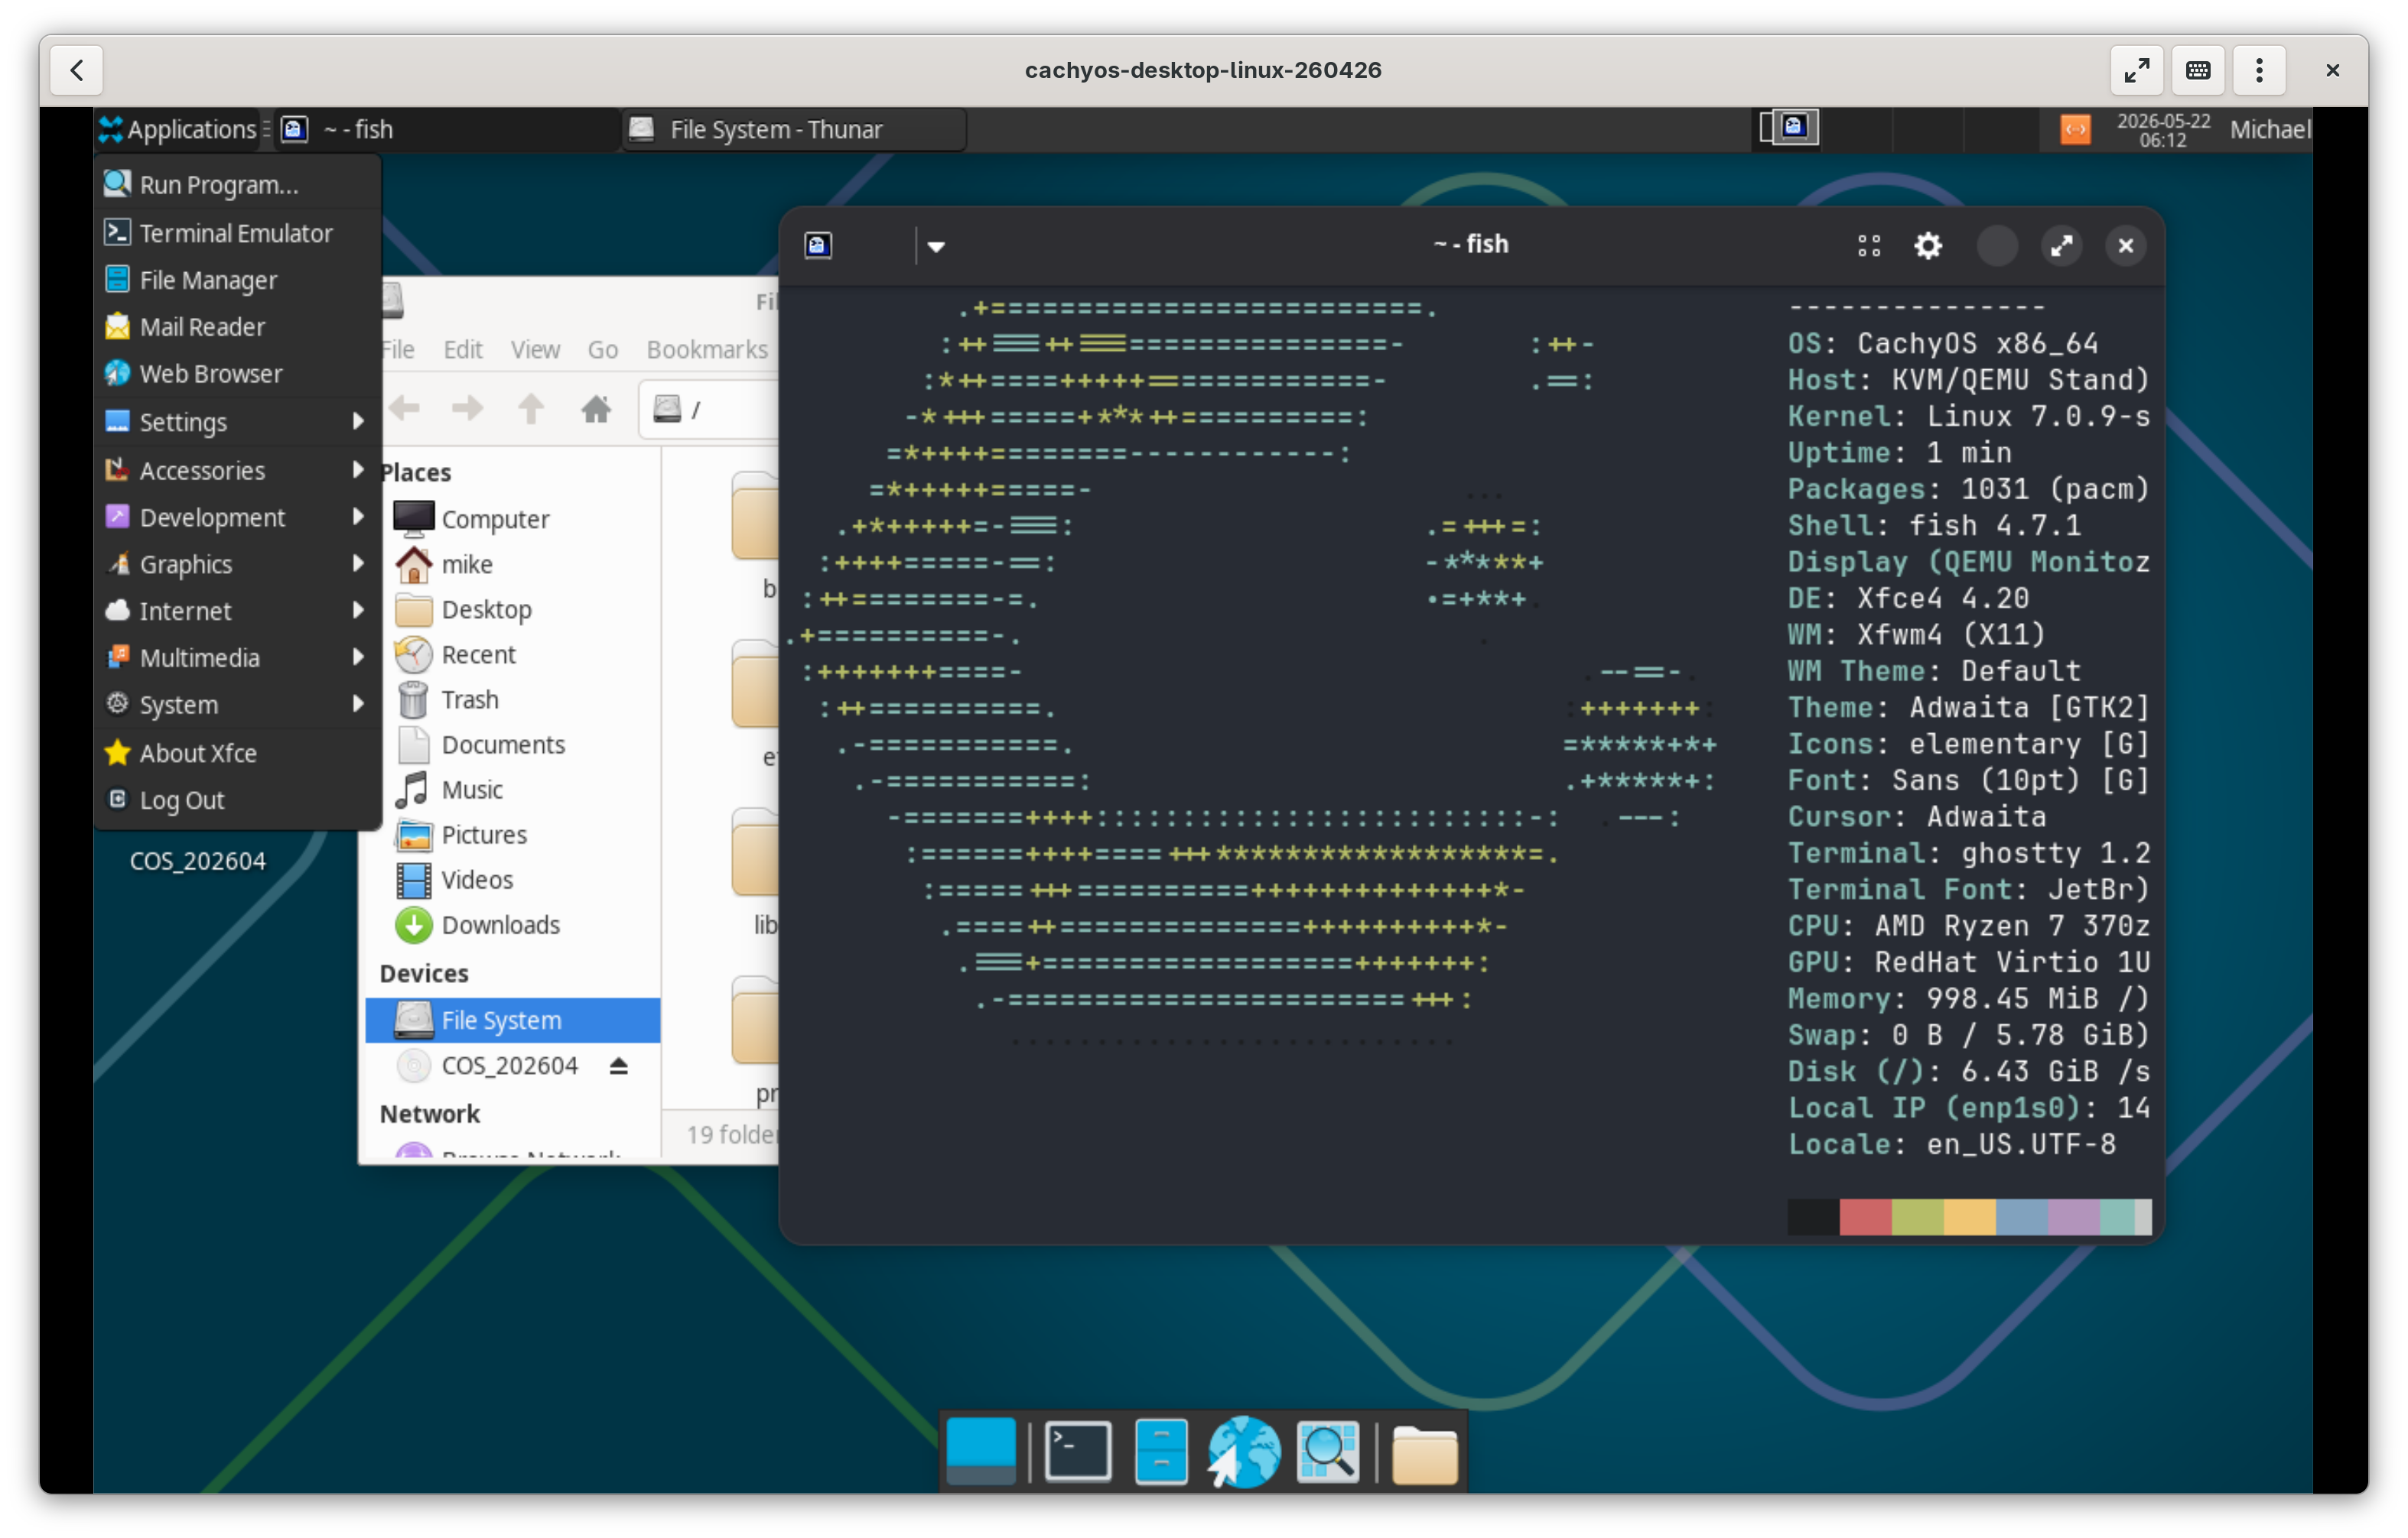Image resolution: width=2408 pixels, height=1538 pixels.
Task: Open the View menu in Thunar
Action: (x=535, y=349)
